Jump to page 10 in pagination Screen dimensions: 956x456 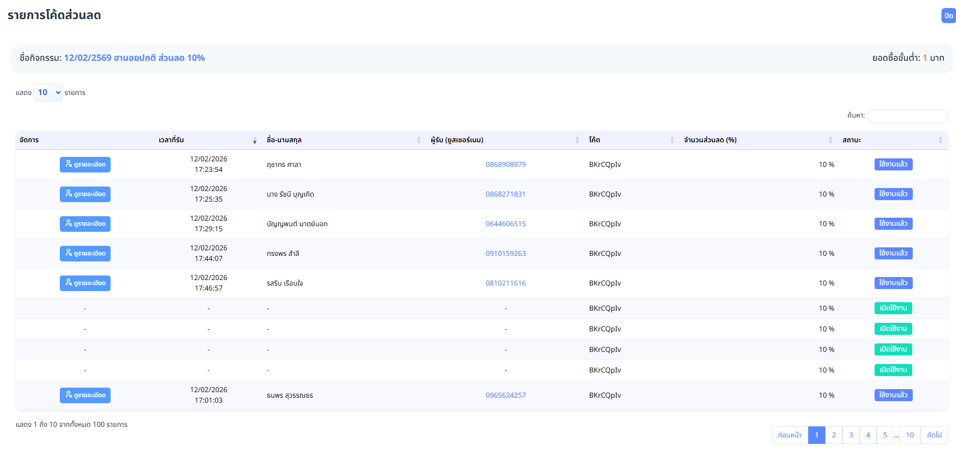point(909,435)
